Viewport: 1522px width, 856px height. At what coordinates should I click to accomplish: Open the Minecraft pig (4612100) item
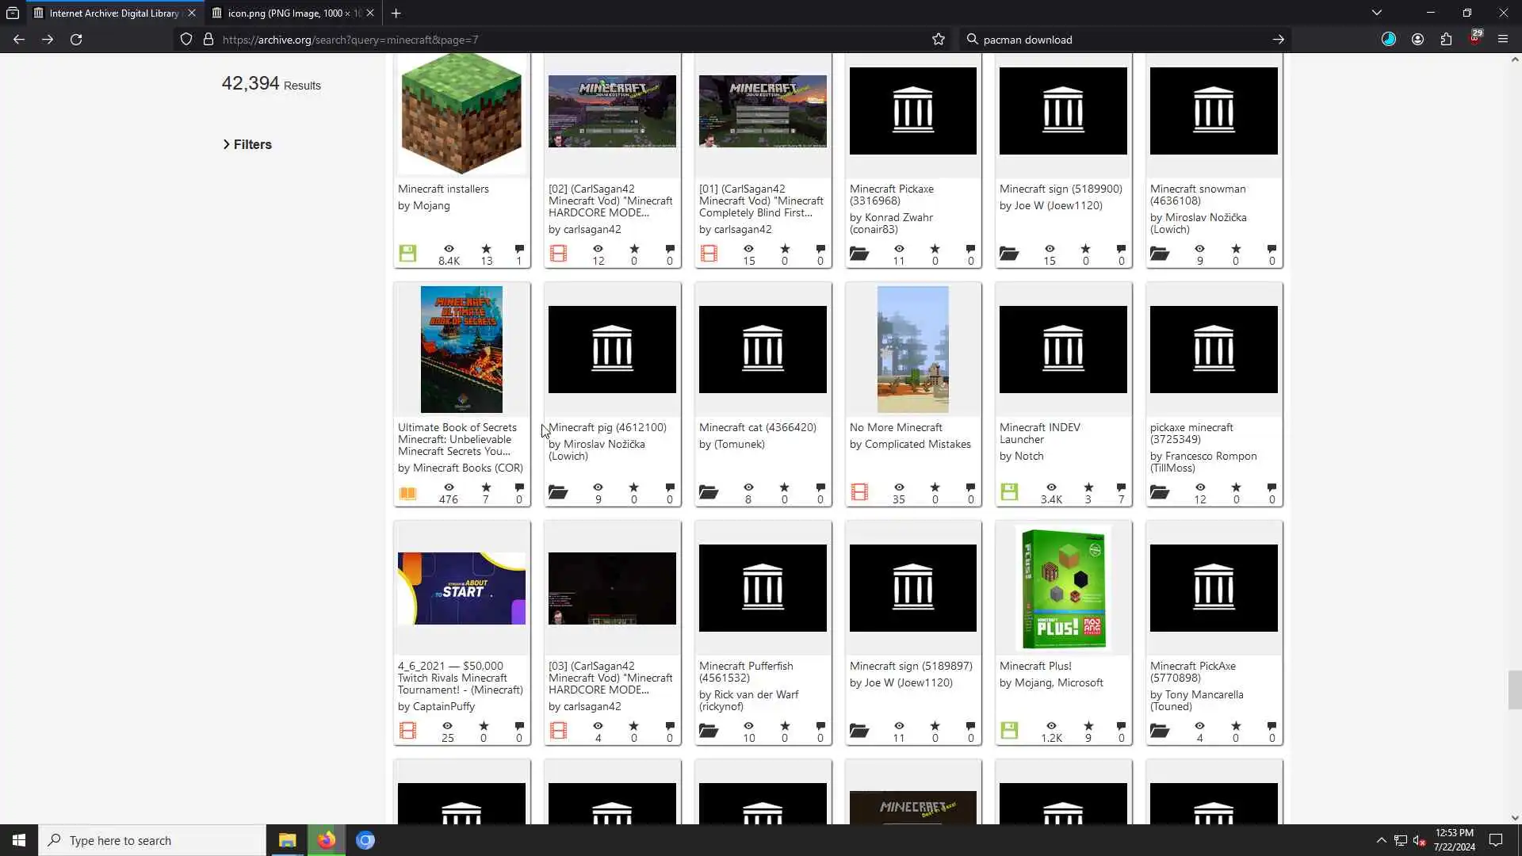pyautogui.click(x=607, y=427)
